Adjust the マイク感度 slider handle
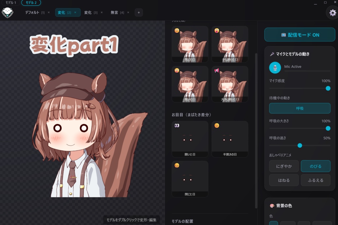The height and width of the screenshot is (225, 338). 328,88
